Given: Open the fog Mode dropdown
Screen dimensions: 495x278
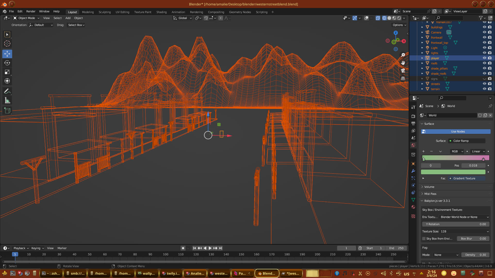Looking at the screenshot, I should (446, 255).
